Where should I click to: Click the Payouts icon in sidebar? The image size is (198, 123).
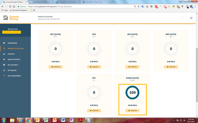[x=4, y=54]
